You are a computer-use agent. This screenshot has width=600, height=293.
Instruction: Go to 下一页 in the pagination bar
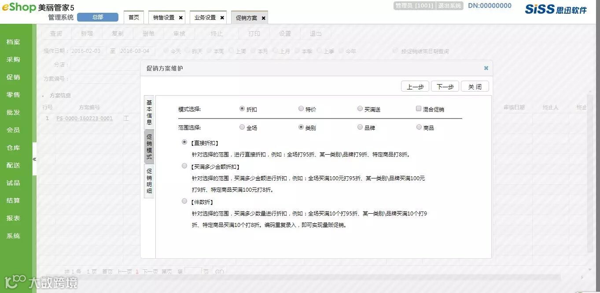tap(150, 272)
